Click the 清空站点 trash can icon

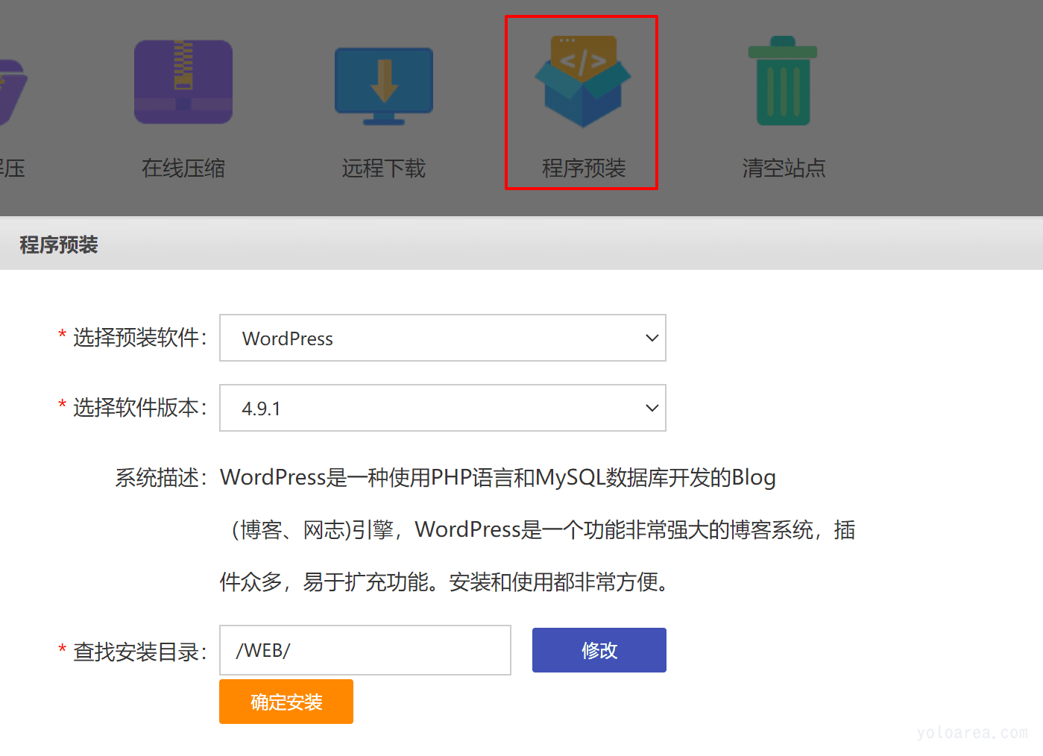coord(783,81)
